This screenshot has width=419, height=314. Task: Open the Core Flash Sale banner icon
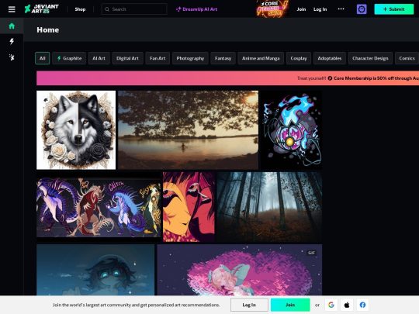click(272, 9)
